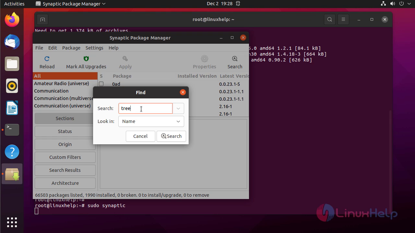Image resolution: width=415 pixels, height=233 pixels.
Task: Open the Help icon in the dock
Action: tap(12, 152)
